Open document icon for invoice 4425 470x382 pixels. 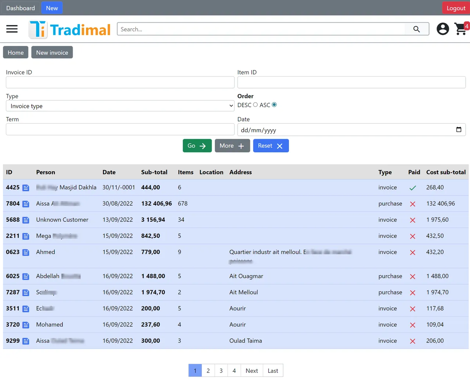[x=26, y=188]
